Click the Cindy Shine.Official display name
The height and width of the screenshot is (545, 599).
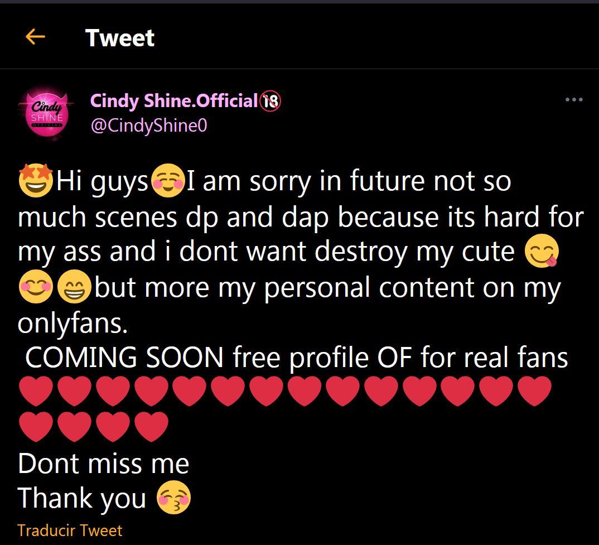pyautogui.click(x=173, y=101)
